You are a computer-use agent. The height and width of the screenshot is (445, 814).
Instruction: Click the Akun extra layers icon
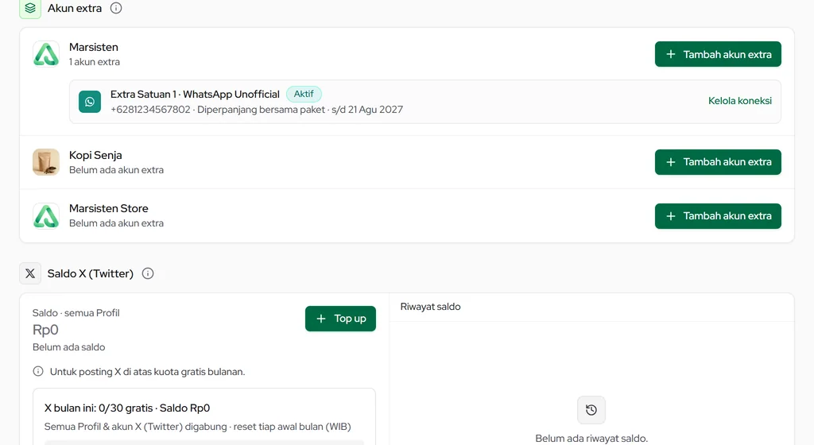tap(30, 8)
